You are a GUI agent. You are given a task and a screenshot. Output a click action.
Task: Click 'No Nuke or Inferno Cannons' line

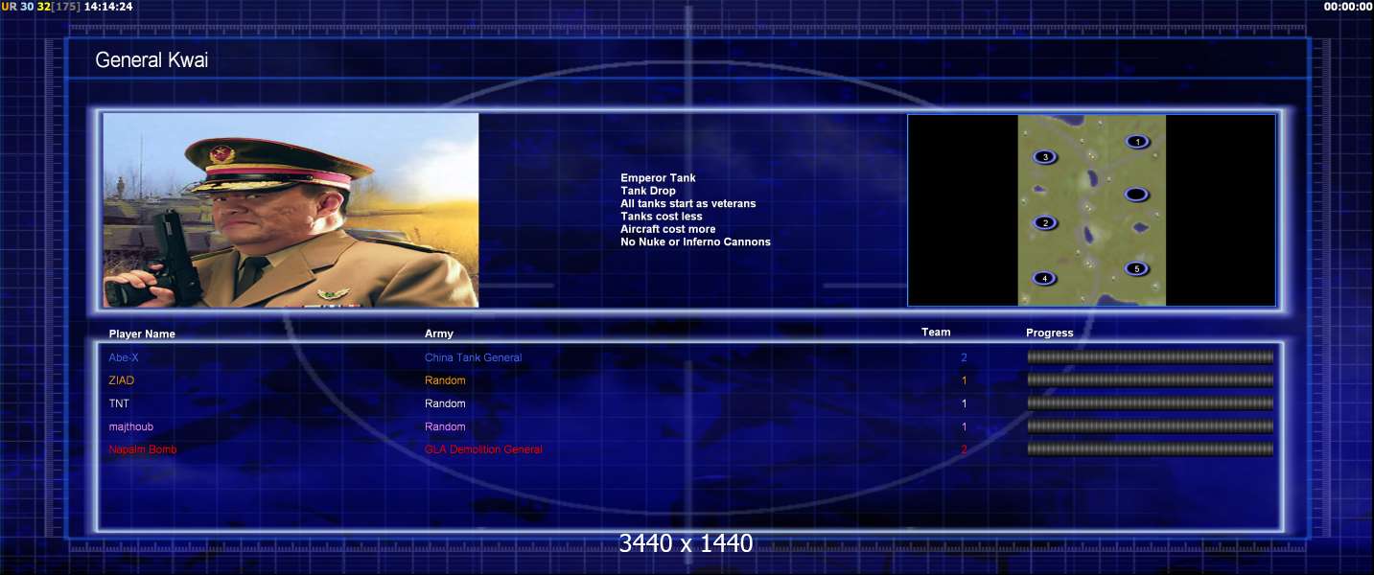695,241
